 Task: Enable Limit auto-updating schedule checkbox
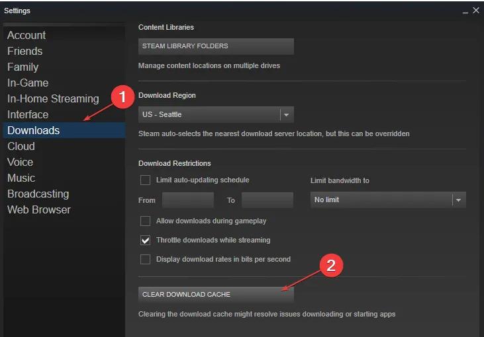click(146, 180)
